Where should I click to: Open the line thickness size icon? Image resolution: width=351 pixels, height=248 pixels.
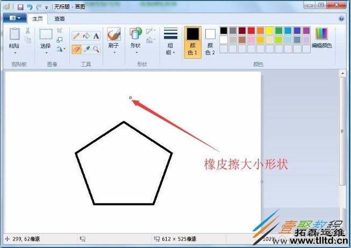[170, 33]
